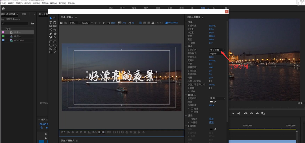
Task: Click the fill color eyedropper
Action: point(215,102)
